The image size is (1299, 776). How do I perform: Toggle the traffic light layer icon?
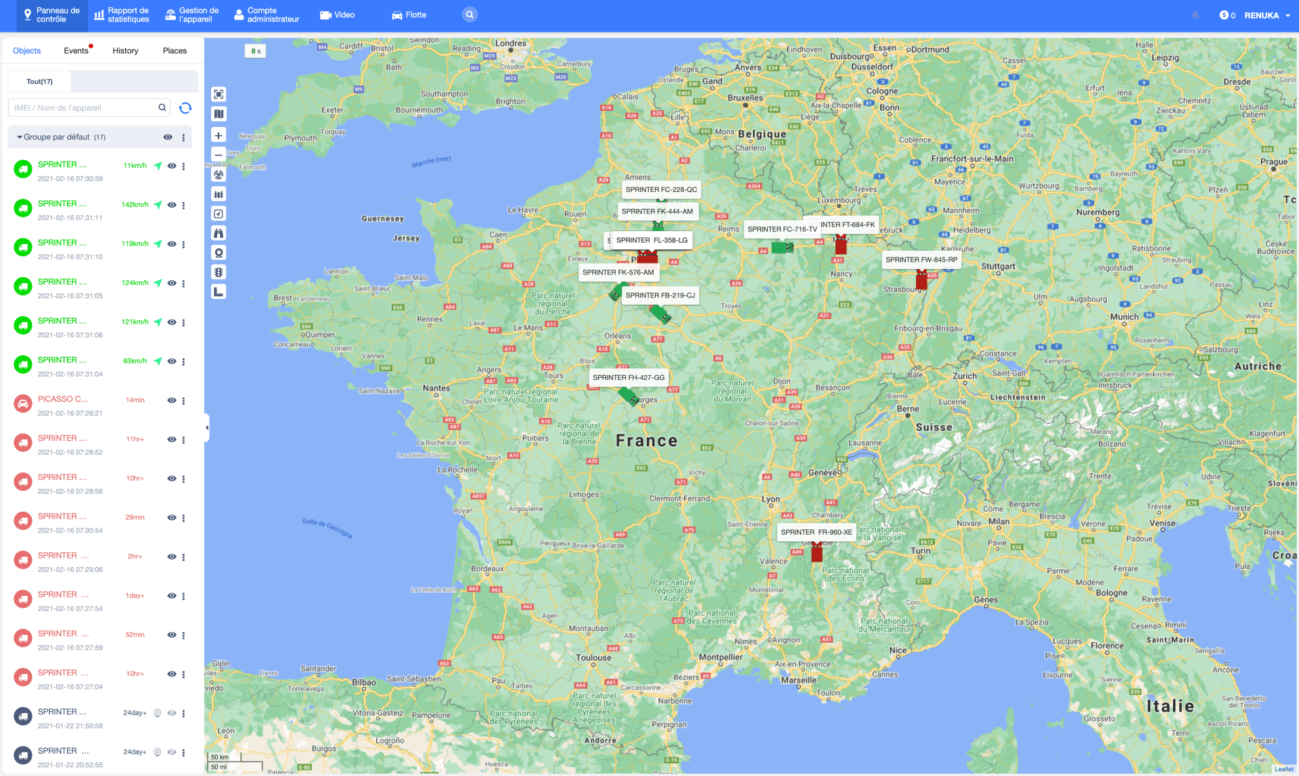click(219, 272)
